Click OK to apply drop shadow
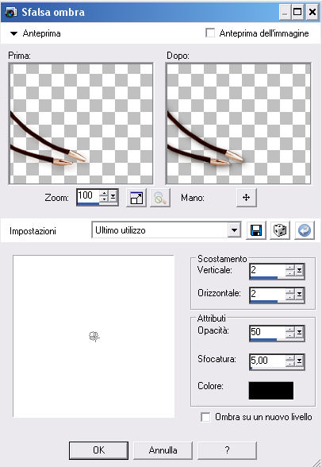Viewport: 322px width, 467px height. (98, 450)
